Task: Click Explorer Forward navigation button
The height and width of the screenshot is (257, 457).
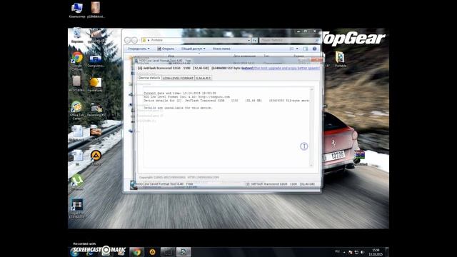Action: [x=134, y=40]
